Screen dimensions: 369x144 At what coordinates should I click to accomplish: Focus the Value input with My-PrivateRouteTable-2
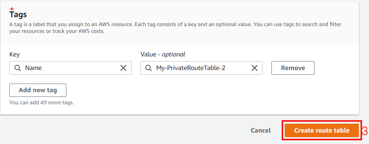click(201, 68)
